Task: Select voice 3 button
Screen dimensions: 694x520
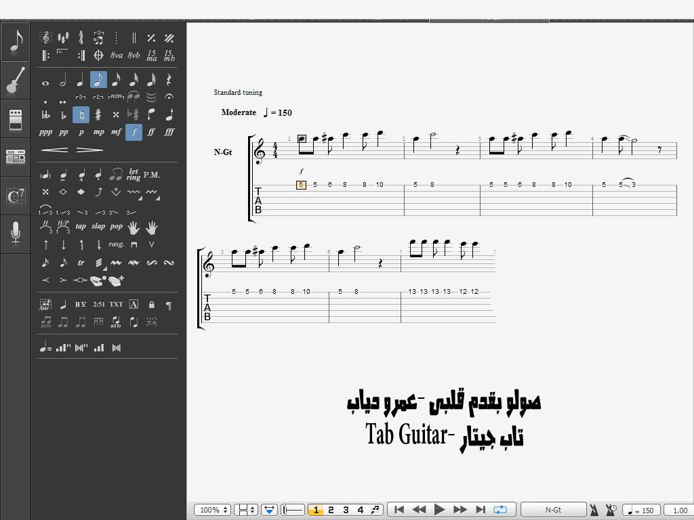Action: 346,510
